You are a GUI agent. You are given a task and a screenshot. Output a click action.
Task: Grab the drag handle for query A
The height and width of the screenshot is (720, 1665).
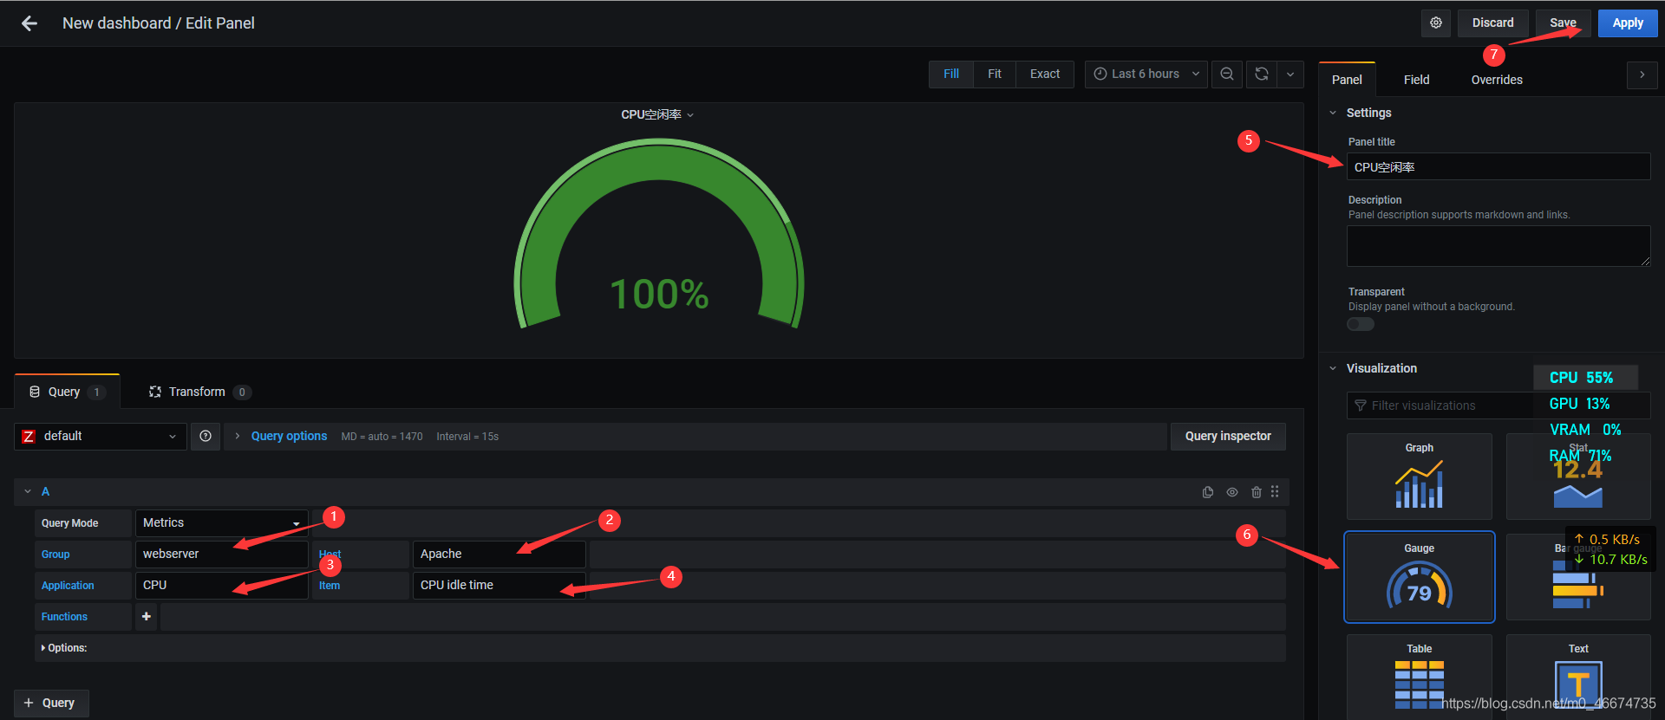1275,492
